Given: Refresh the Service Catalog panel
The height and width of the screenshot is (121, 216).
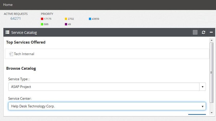Looking at the screenshot, I should [203, 32].
